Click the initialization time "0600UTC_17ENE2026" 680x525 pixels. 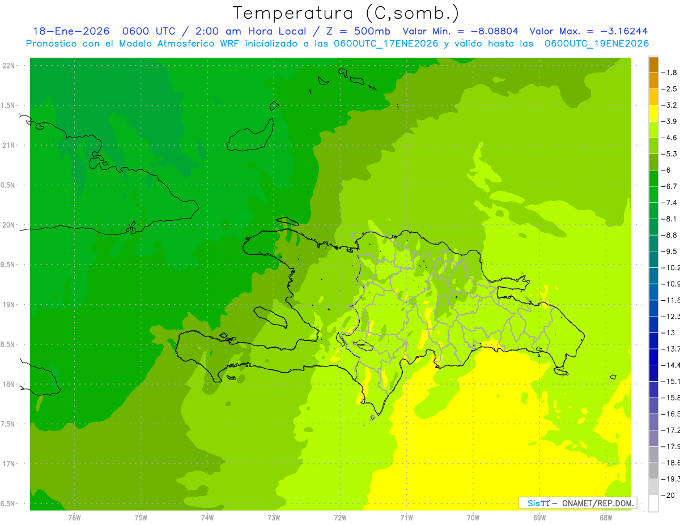tap(386, 44)
